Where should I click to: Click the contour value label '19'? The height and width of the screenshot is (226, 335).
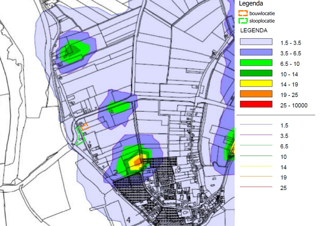pyautogui.click(x=283, y=178)
